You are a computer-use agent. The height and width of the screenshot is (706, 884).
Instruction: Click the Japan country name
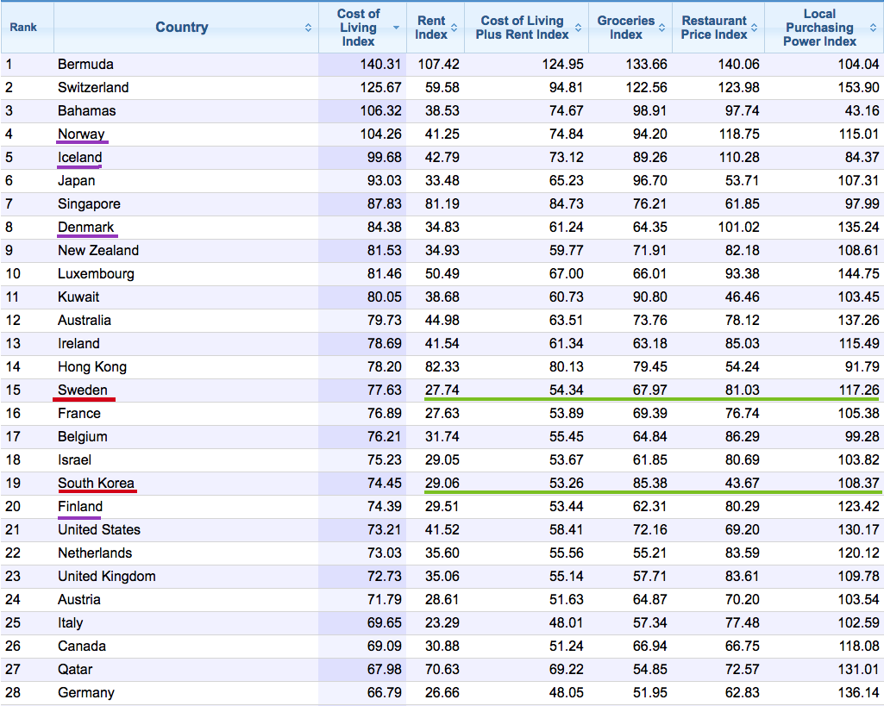(75, 180)
